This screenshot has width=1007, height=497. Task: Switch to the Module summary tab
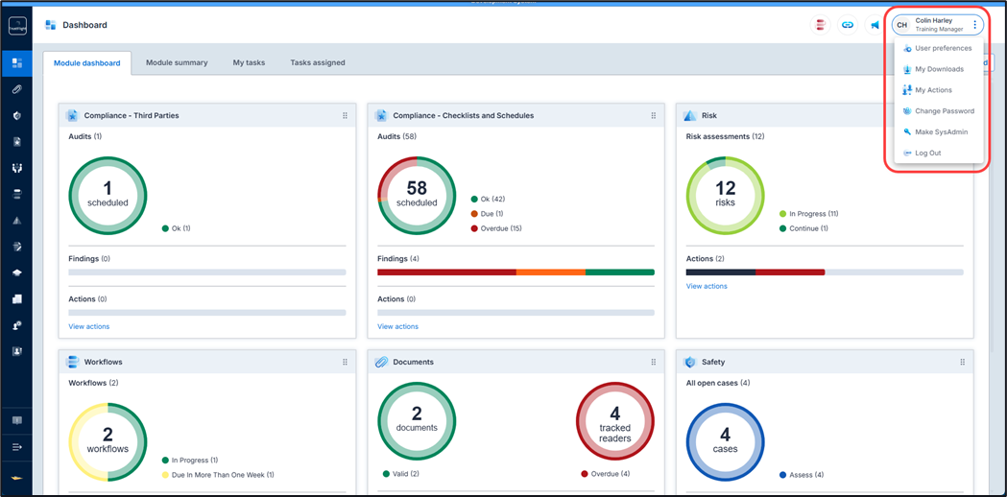click(x=177, y=63)
